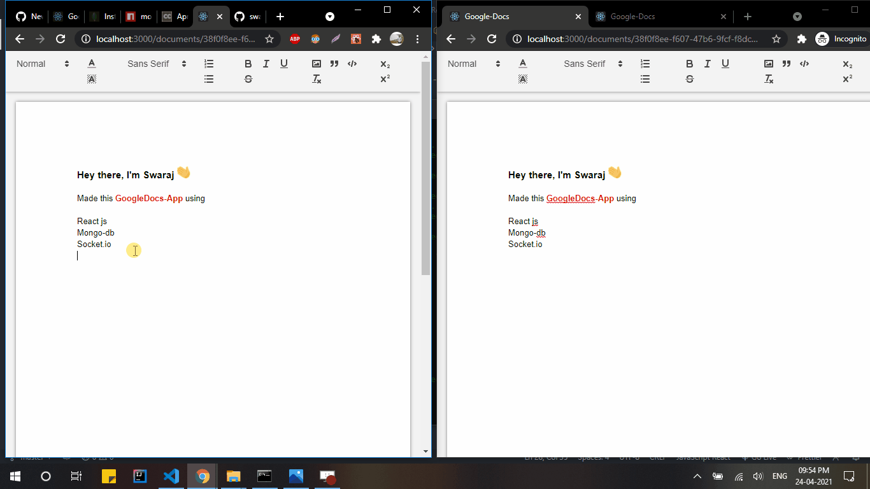Insert ordered list in right window
This screenshot has width=870, height=489.
click(645, 64)
